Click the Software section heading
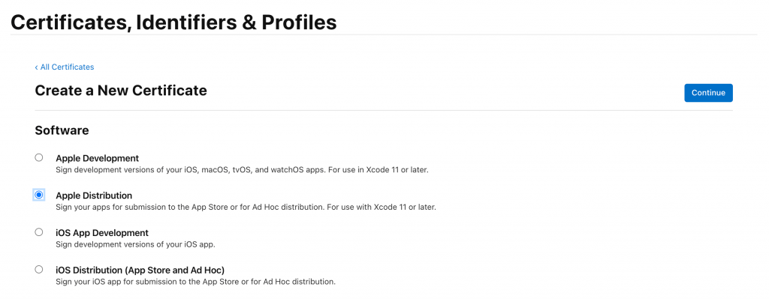Screen dimensions: 769x299 point(62,130)
